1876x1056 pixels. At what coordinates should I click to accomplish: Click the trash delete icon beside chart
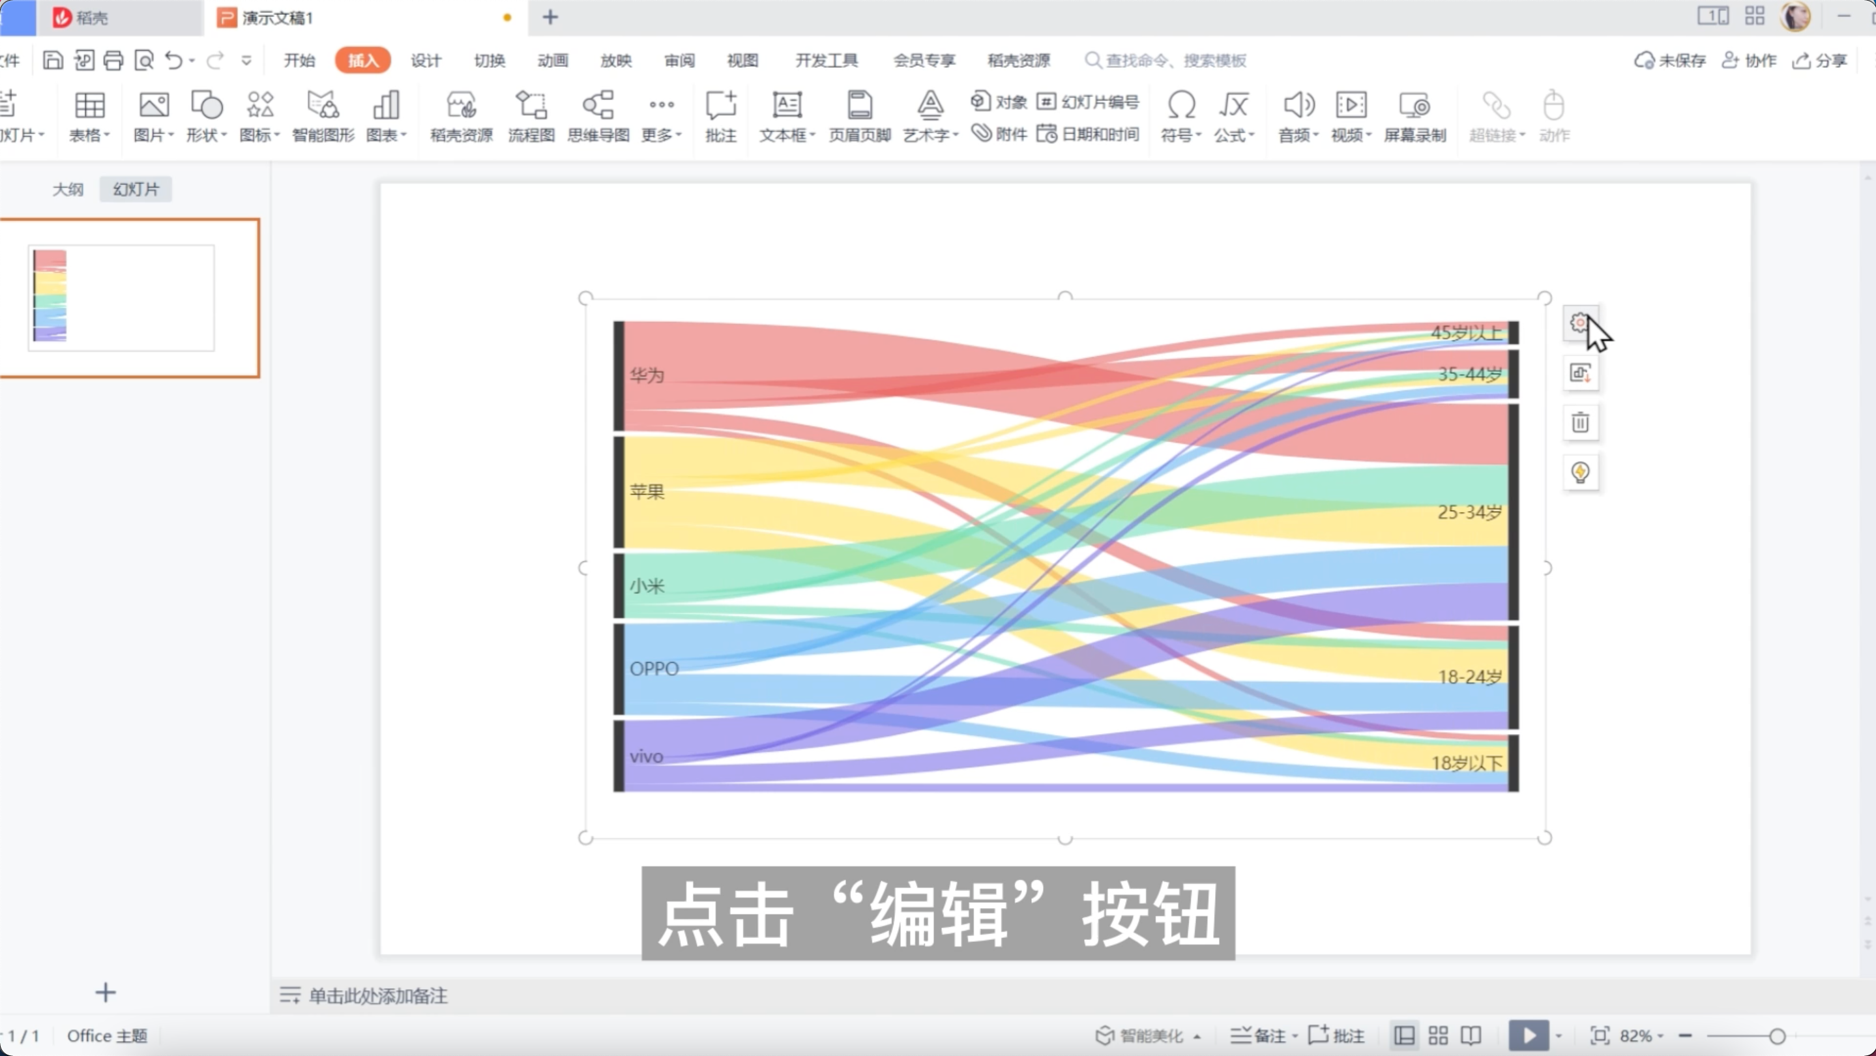[x=1580, y=422]
